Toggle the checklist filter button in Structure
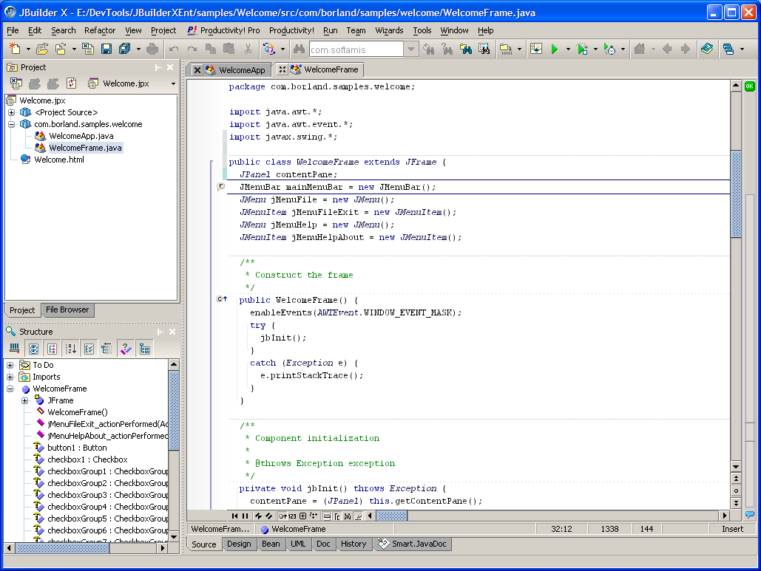 (x=89, y=349)
